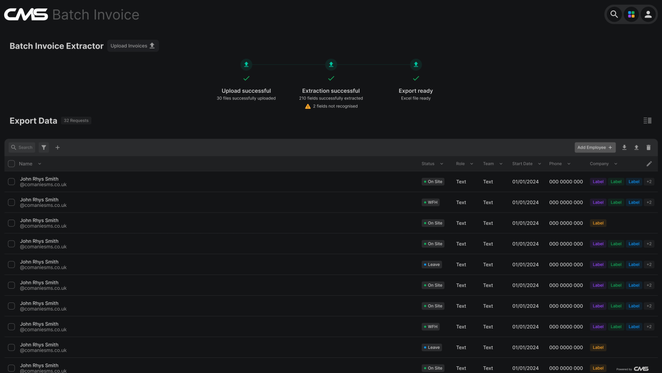Check the checkbox on the first employee row
This screenshot has width=662, height=373.
[x=11, y=181]
